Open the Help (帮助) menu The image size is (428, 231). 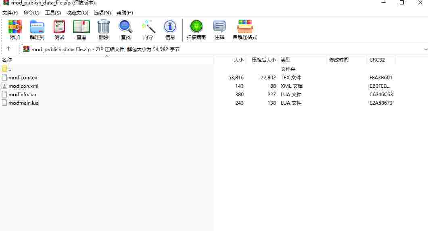(125, 13)
